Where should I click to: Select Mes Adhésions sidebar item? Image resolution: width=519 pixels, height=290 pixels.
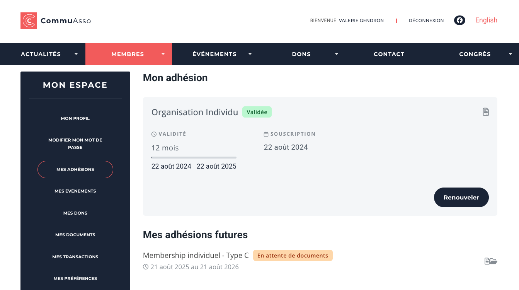(75, 169)
